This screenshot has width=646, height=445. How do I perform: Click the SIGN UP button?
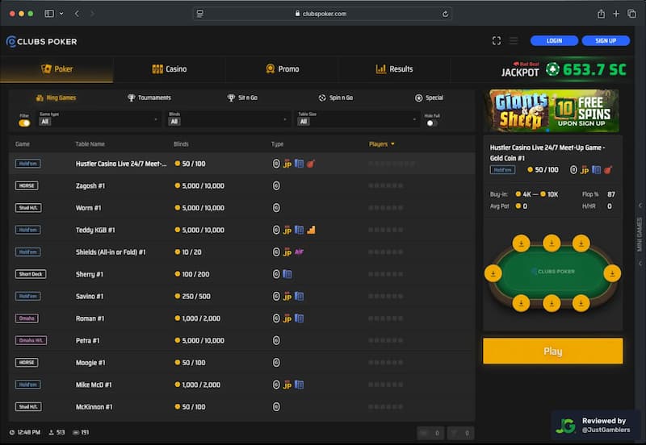[x=606, y=41]
